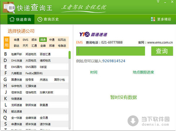Click the orange 常用 label
Screen dimensions: 176x131
click(6, 43)
